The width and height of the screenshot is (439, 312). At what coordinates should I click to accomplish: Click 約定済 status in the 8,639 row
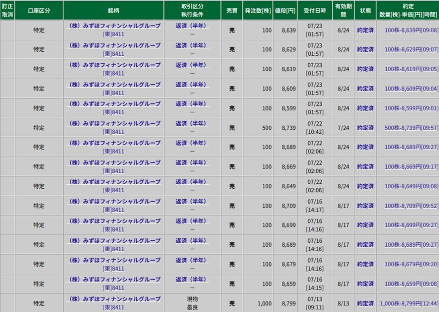365,30
